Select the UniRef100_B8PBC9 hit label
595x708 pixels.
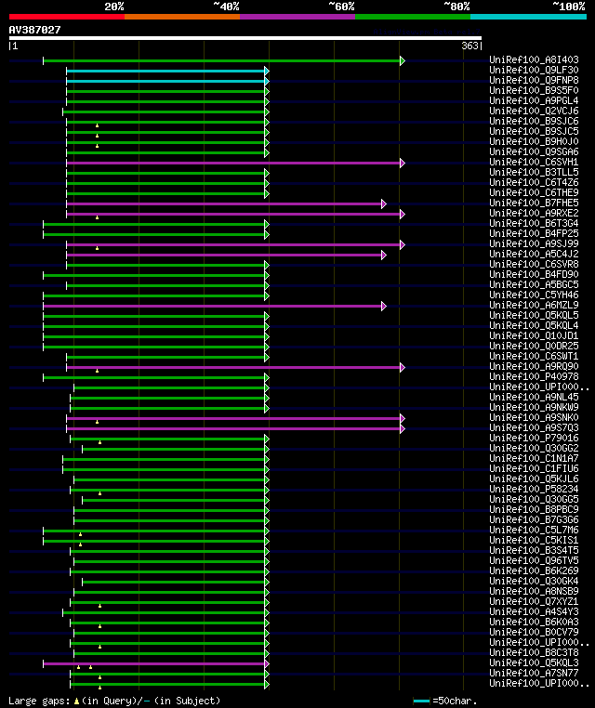tap(534, 509)
